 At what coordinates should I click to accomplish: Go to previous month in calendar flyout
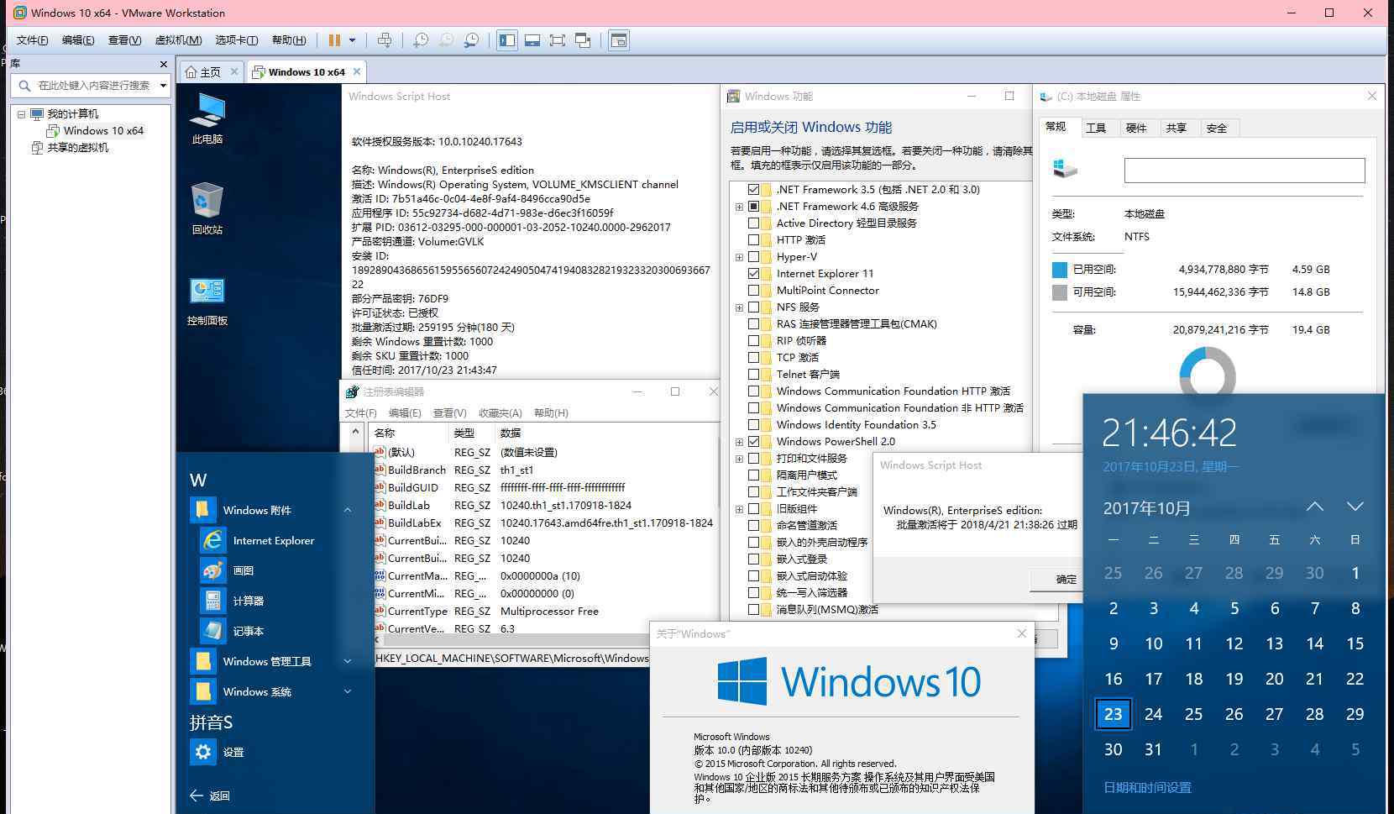[x=1315, y=507]
